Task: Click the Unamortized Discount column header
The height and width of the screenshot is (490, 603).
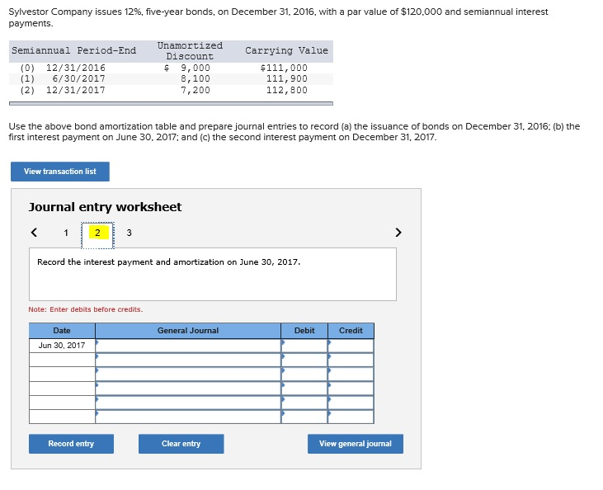Action: point(190,51)
